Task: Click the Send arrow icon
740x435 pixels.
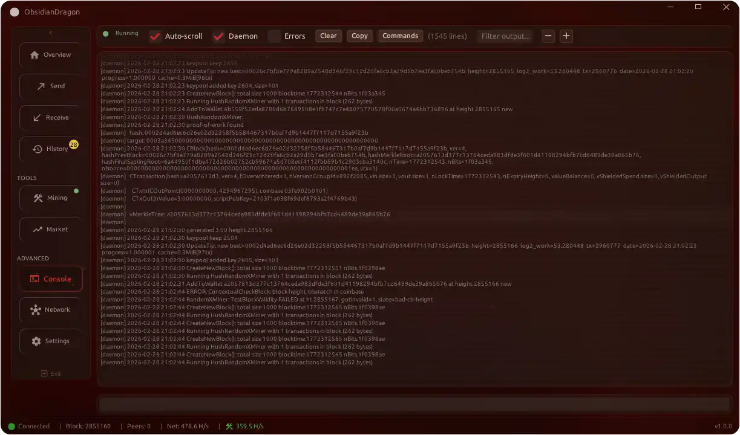Action: point(41,86)
